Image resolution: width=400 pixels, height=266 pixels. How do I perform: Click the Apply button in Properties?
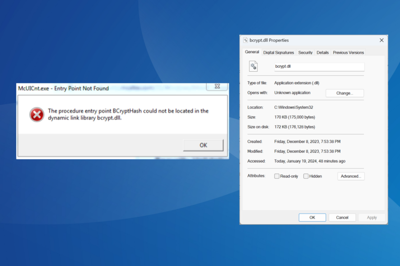pos(372,218)
